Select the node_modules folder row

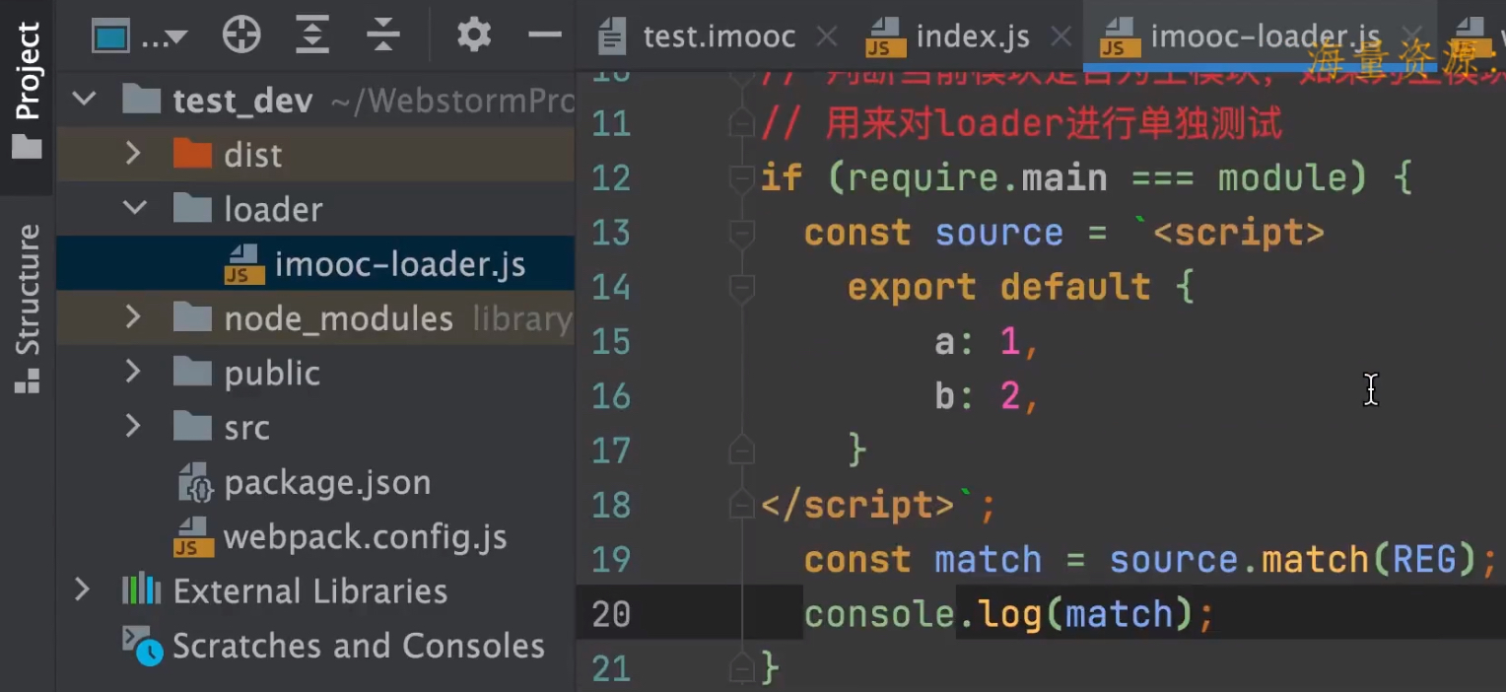(315, 318)
